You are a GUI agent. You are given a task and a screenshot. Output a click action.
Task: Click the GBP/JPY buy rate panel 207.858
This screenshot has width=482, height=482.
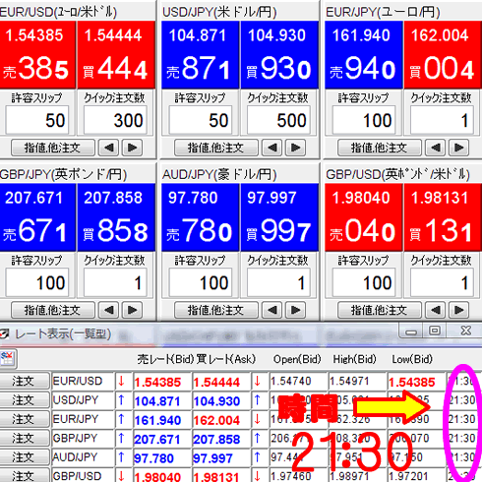tap(116, 217)
